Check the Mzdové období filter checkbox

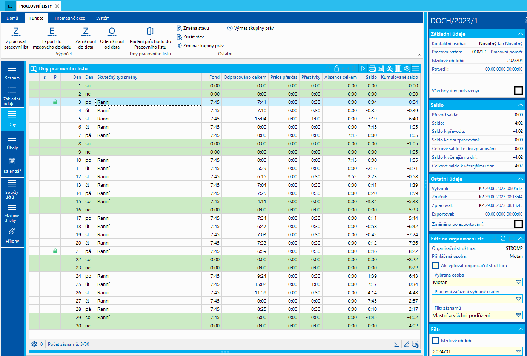click(436, 341)
